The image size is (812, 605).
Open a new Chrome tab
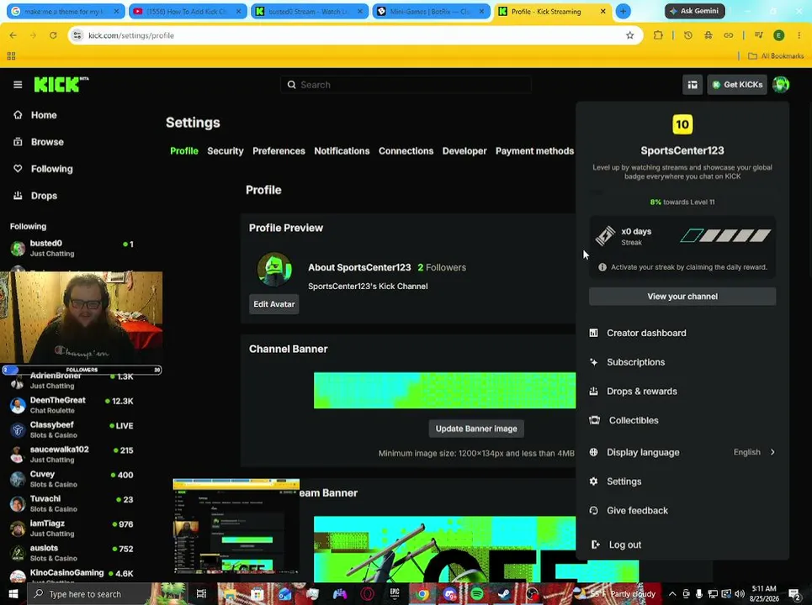pos(623,11)
